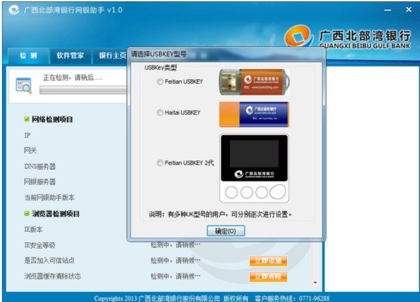The image size is (420, 302).
Task: Click the 立即添加 orange button
Action: [x=268, y=260]
